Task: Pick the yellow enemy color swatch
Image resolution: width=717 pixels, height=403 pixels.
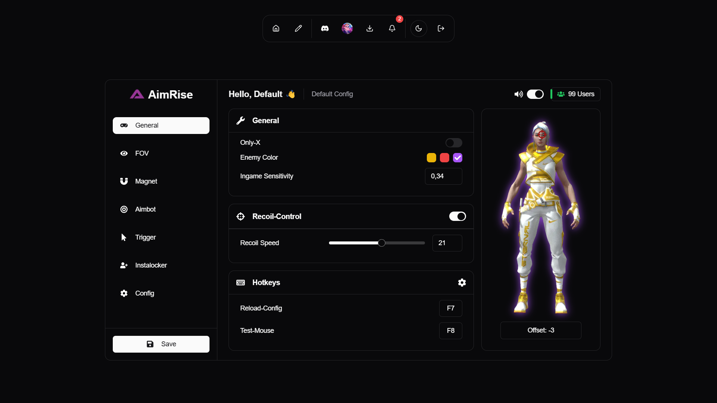Action: [431, 158]
